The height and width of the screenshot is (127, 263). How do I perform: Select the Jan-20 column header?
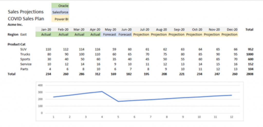pos(46,30)
